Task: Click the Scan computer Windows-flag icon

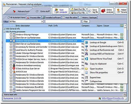Action: [56, 11]
